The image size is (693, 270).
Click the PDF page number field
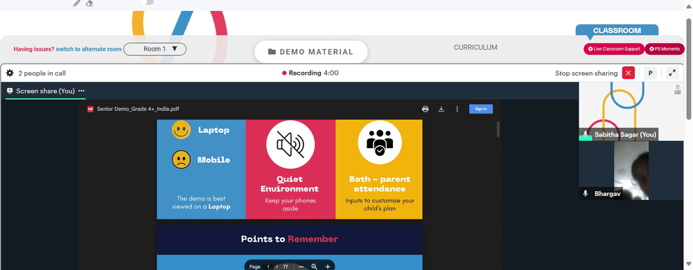[x=267, y=267]
